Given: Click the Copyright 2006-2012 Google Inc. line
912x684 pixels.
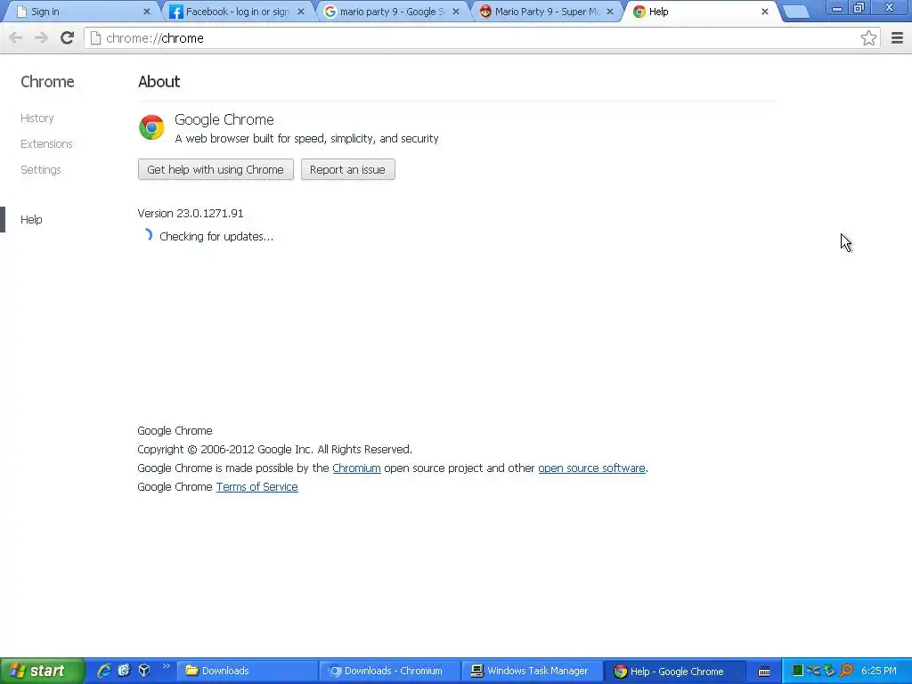Looking at the screenshot, I should coord(274,450).
